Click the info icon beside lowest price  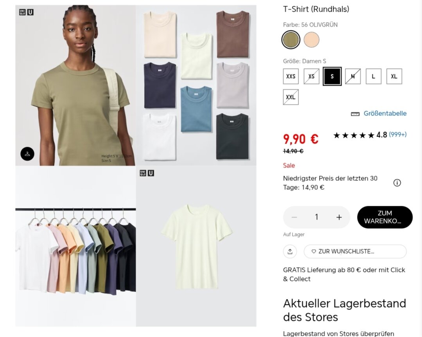pos(397,183)
